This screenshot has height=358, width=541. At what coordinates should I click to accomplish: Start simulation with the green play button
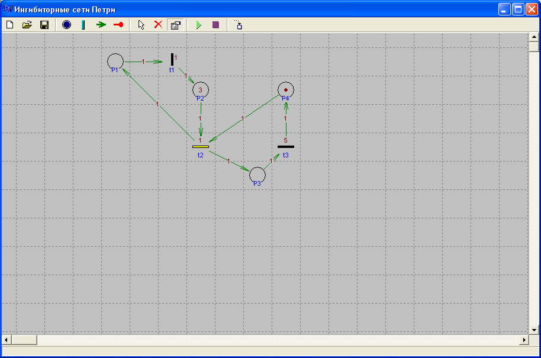click(x=198, y=25)
